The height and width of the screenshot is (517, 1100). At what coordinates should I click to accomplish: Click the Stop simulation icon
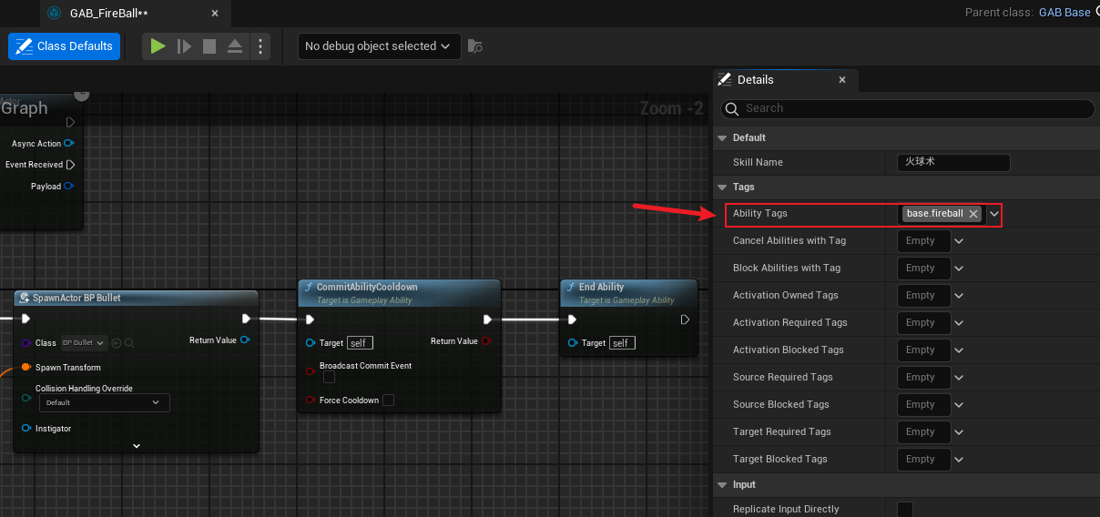point(209,46)
